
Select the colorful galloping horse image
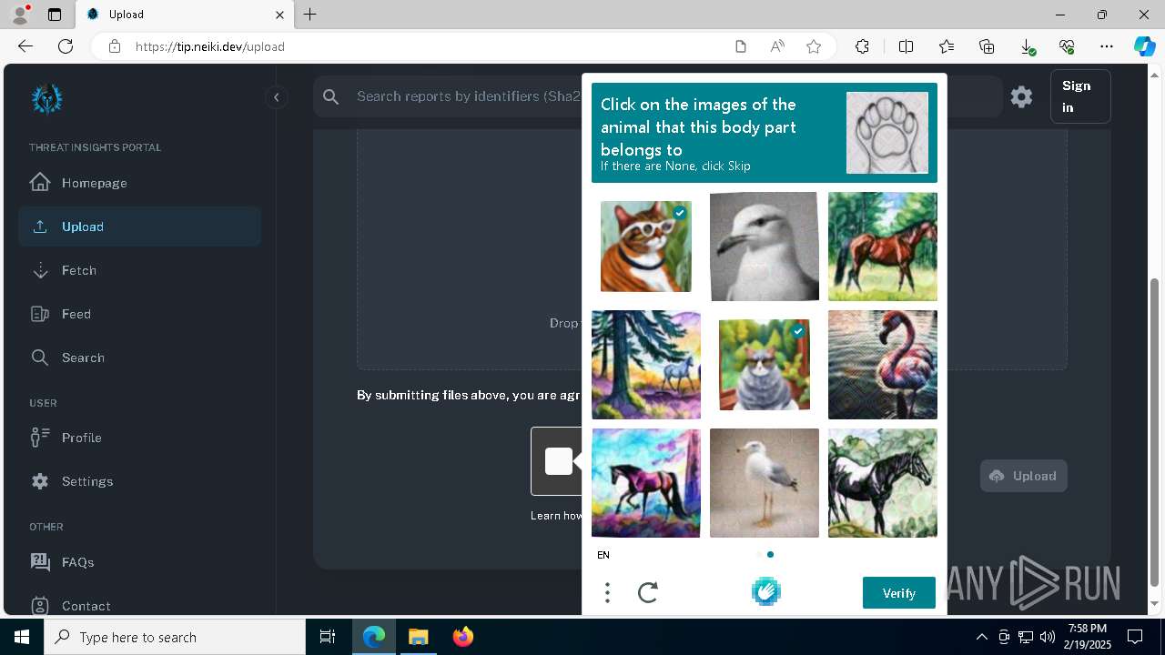[x=646, y=483]
